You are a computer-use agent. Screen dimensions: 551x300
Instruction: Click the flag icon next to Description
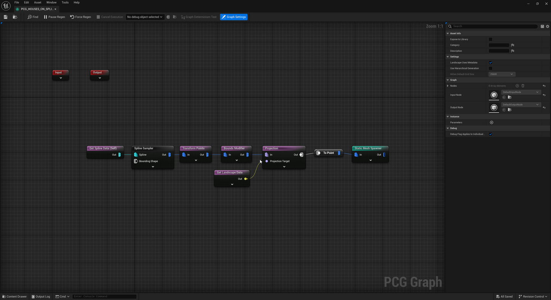pyautogui.click(x=512, y=51)
